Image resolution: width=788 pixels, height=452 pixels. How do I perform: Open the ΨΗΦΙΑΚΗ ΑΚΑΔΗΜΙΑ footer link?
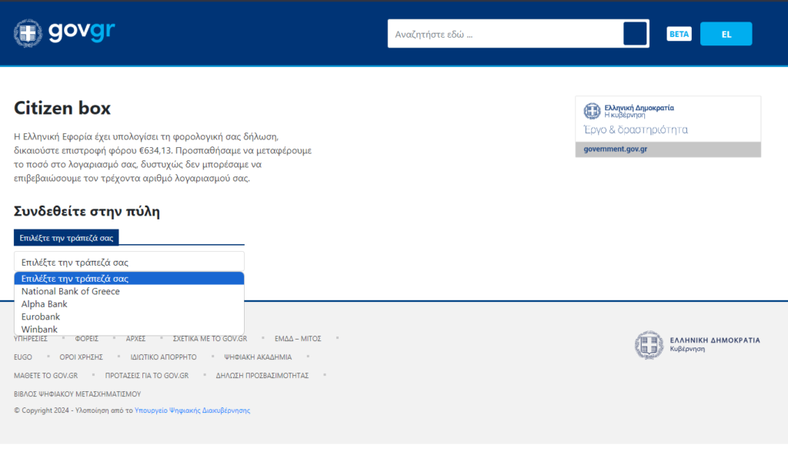[x=258, y=357]
